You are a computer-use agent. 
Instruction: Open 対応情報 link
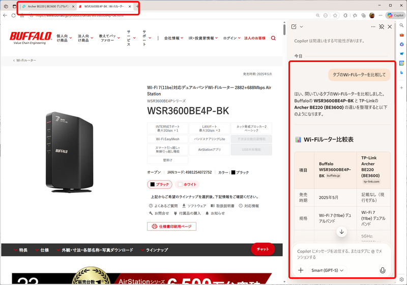(x=249, y=206)
